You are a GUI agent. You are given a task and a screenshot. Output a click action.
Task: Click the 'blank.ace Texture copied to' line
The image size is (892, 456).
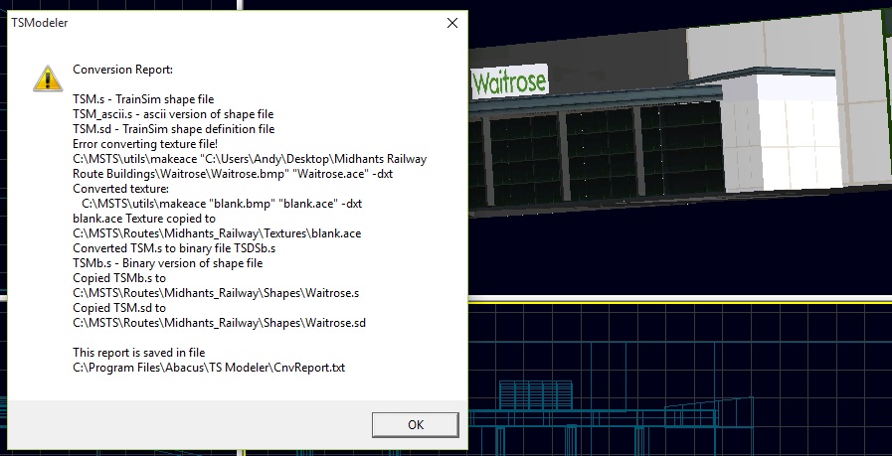(144, 219)
